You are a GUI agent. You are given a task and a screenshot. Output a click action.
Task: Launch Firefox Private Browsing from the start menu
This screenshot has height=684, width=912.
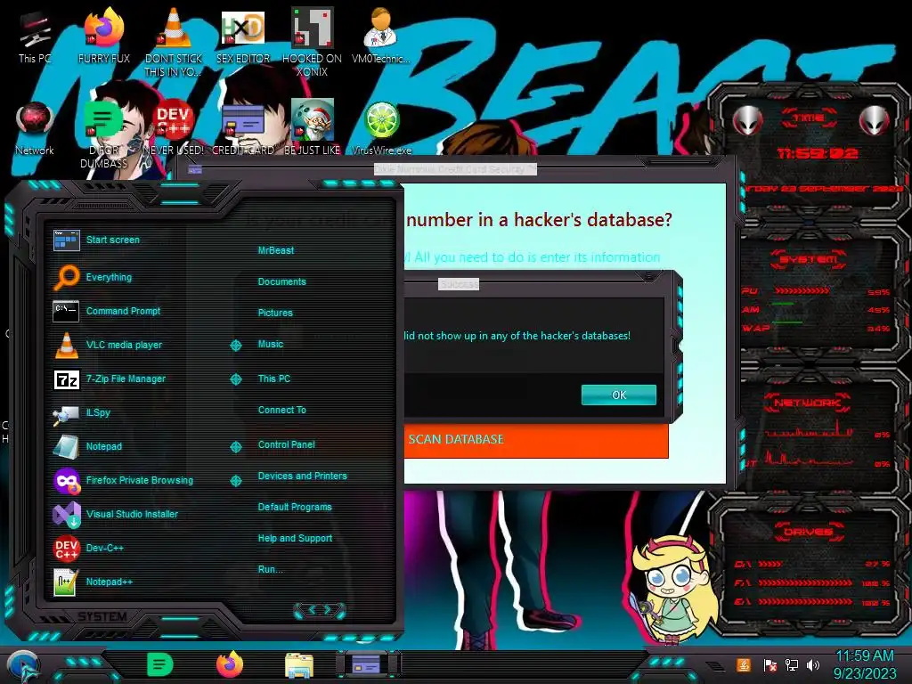(x=123, y=480)
